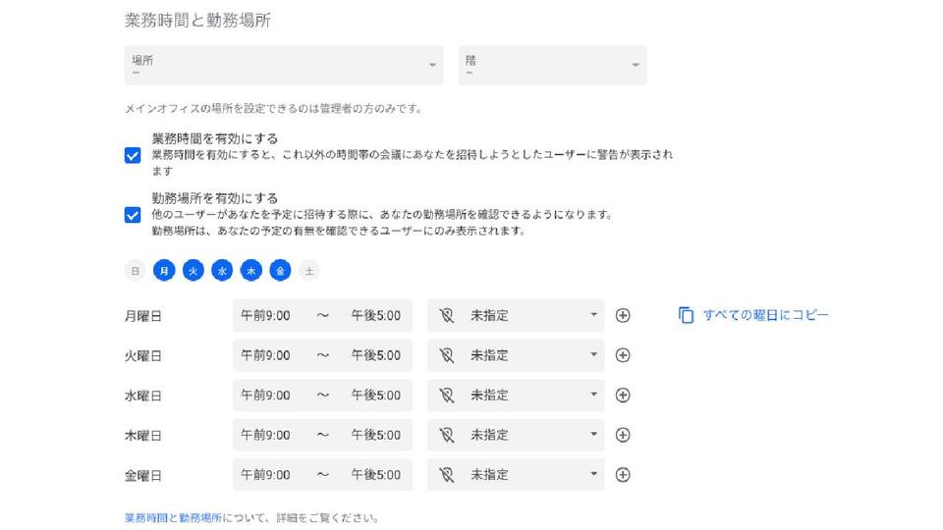943x530 pixels.
Task: Click the location-off icon in 月曜日 row
Action: (446, 315)
